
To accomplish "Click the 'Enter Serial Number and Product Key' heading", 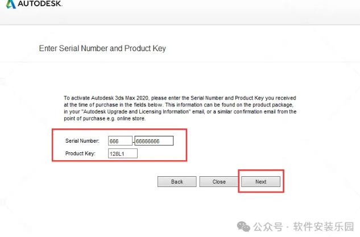I will pyautogui.click(x=102, y=49).
